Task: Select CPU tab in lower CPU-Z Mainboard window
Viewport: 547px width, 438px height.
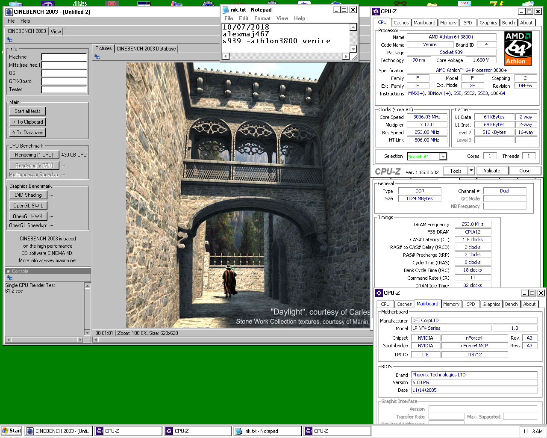Action: [385, 304]
